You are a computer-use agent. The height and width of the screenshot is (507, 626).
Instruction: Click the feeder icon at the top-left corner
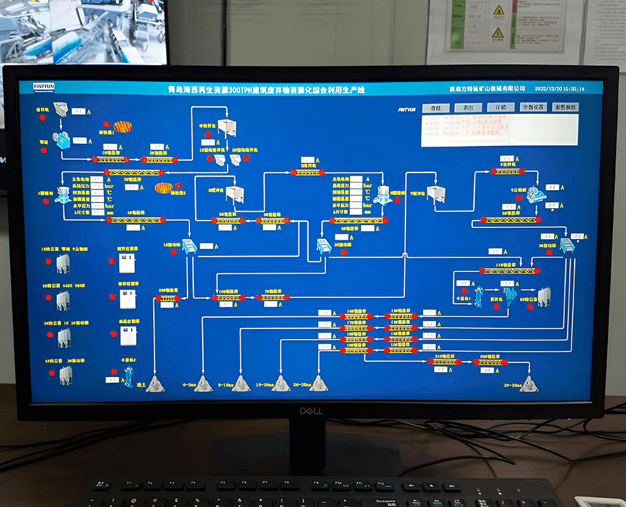(x=60, y=109)
